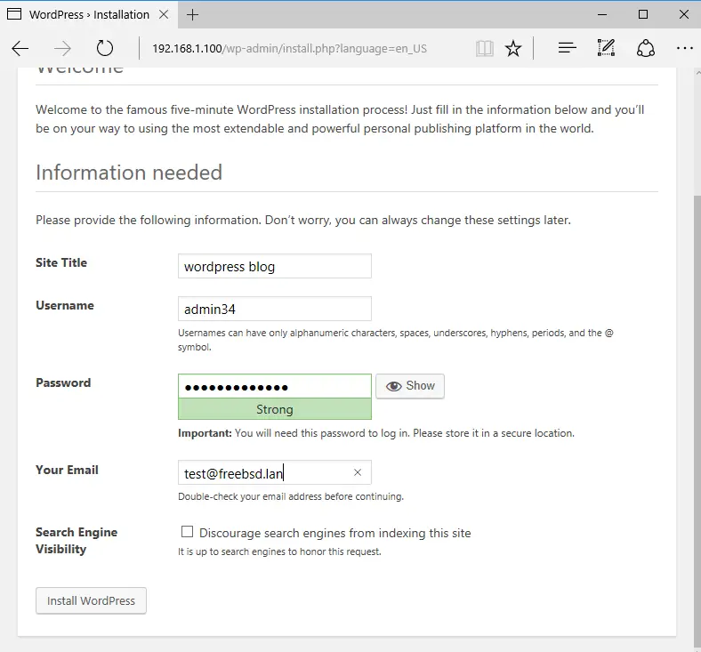Click the page icon on the tab
The width and height of the screenshot is (701, 652).
pyautogui.click(x=14, y=14)
